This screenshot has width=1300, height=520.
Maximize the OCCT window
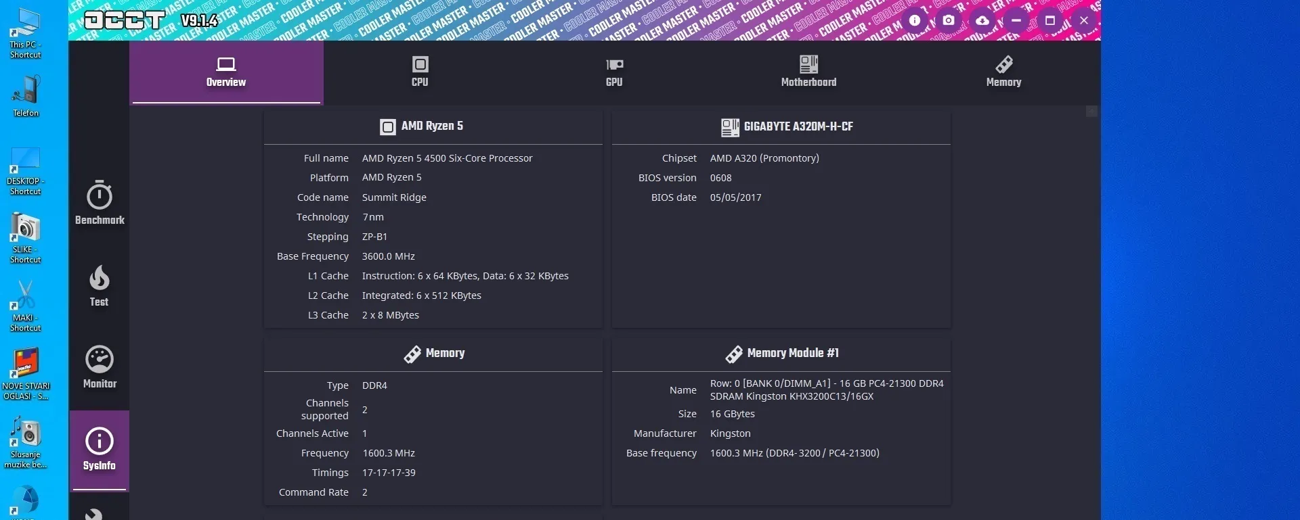click(1050, 20)
